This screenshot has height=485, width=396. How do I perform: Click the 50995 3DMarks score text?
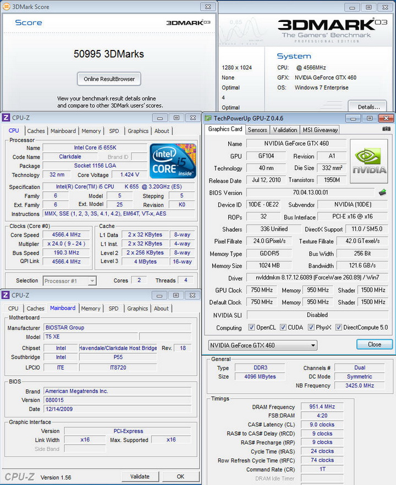tap(109, 54)
